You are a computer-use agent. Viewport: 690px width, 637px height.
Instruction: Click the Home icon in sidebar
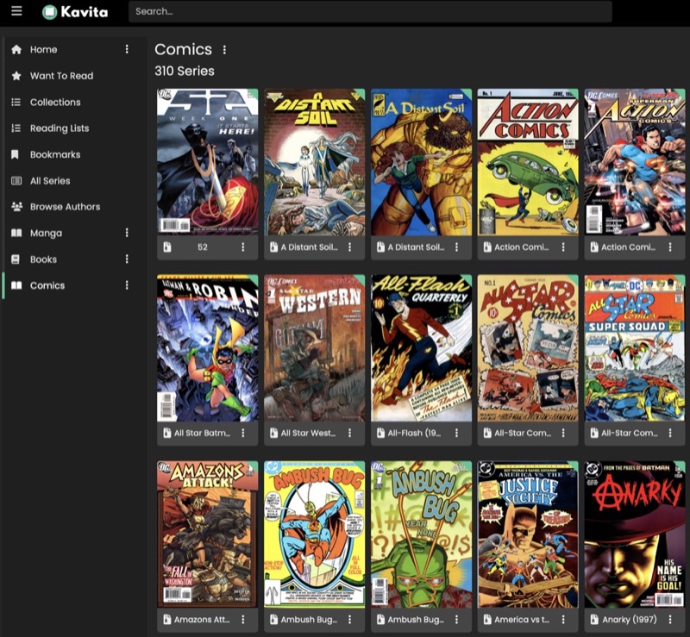click(16, 49)
